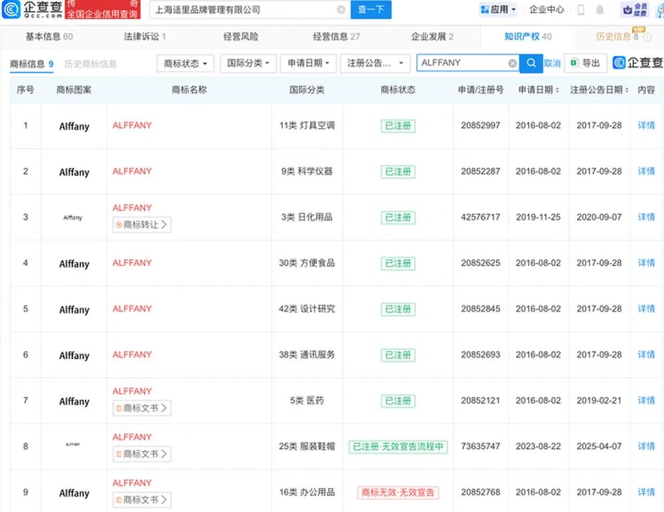
Task: Click the blue magnifier search icon
Action: click(x=531, y=63)
